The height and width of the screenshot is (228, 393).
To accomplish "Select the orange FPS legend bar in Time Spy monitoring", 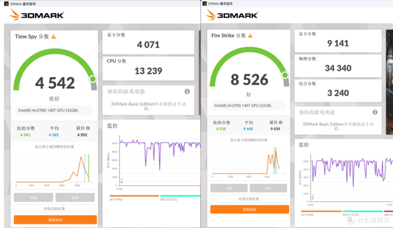I will pyautogui.click(x=134, y=196).
